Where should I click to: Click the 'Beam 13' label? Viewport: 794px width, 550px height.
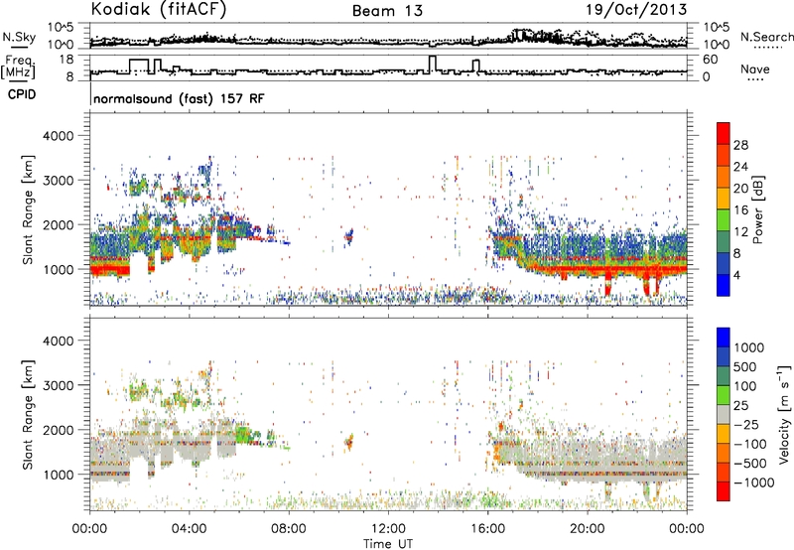point(387,11)
